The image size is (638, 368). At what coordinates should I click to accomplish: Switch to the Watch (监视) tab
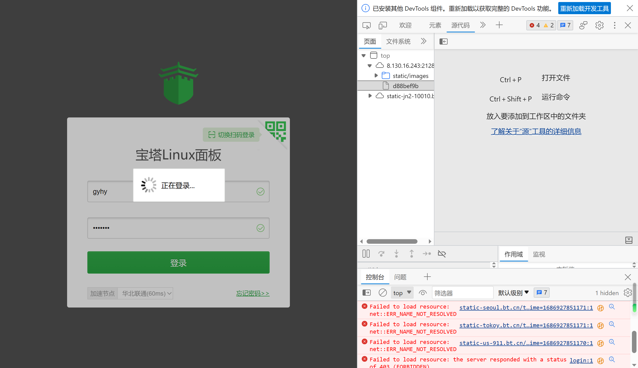click(x=539, y=254)
